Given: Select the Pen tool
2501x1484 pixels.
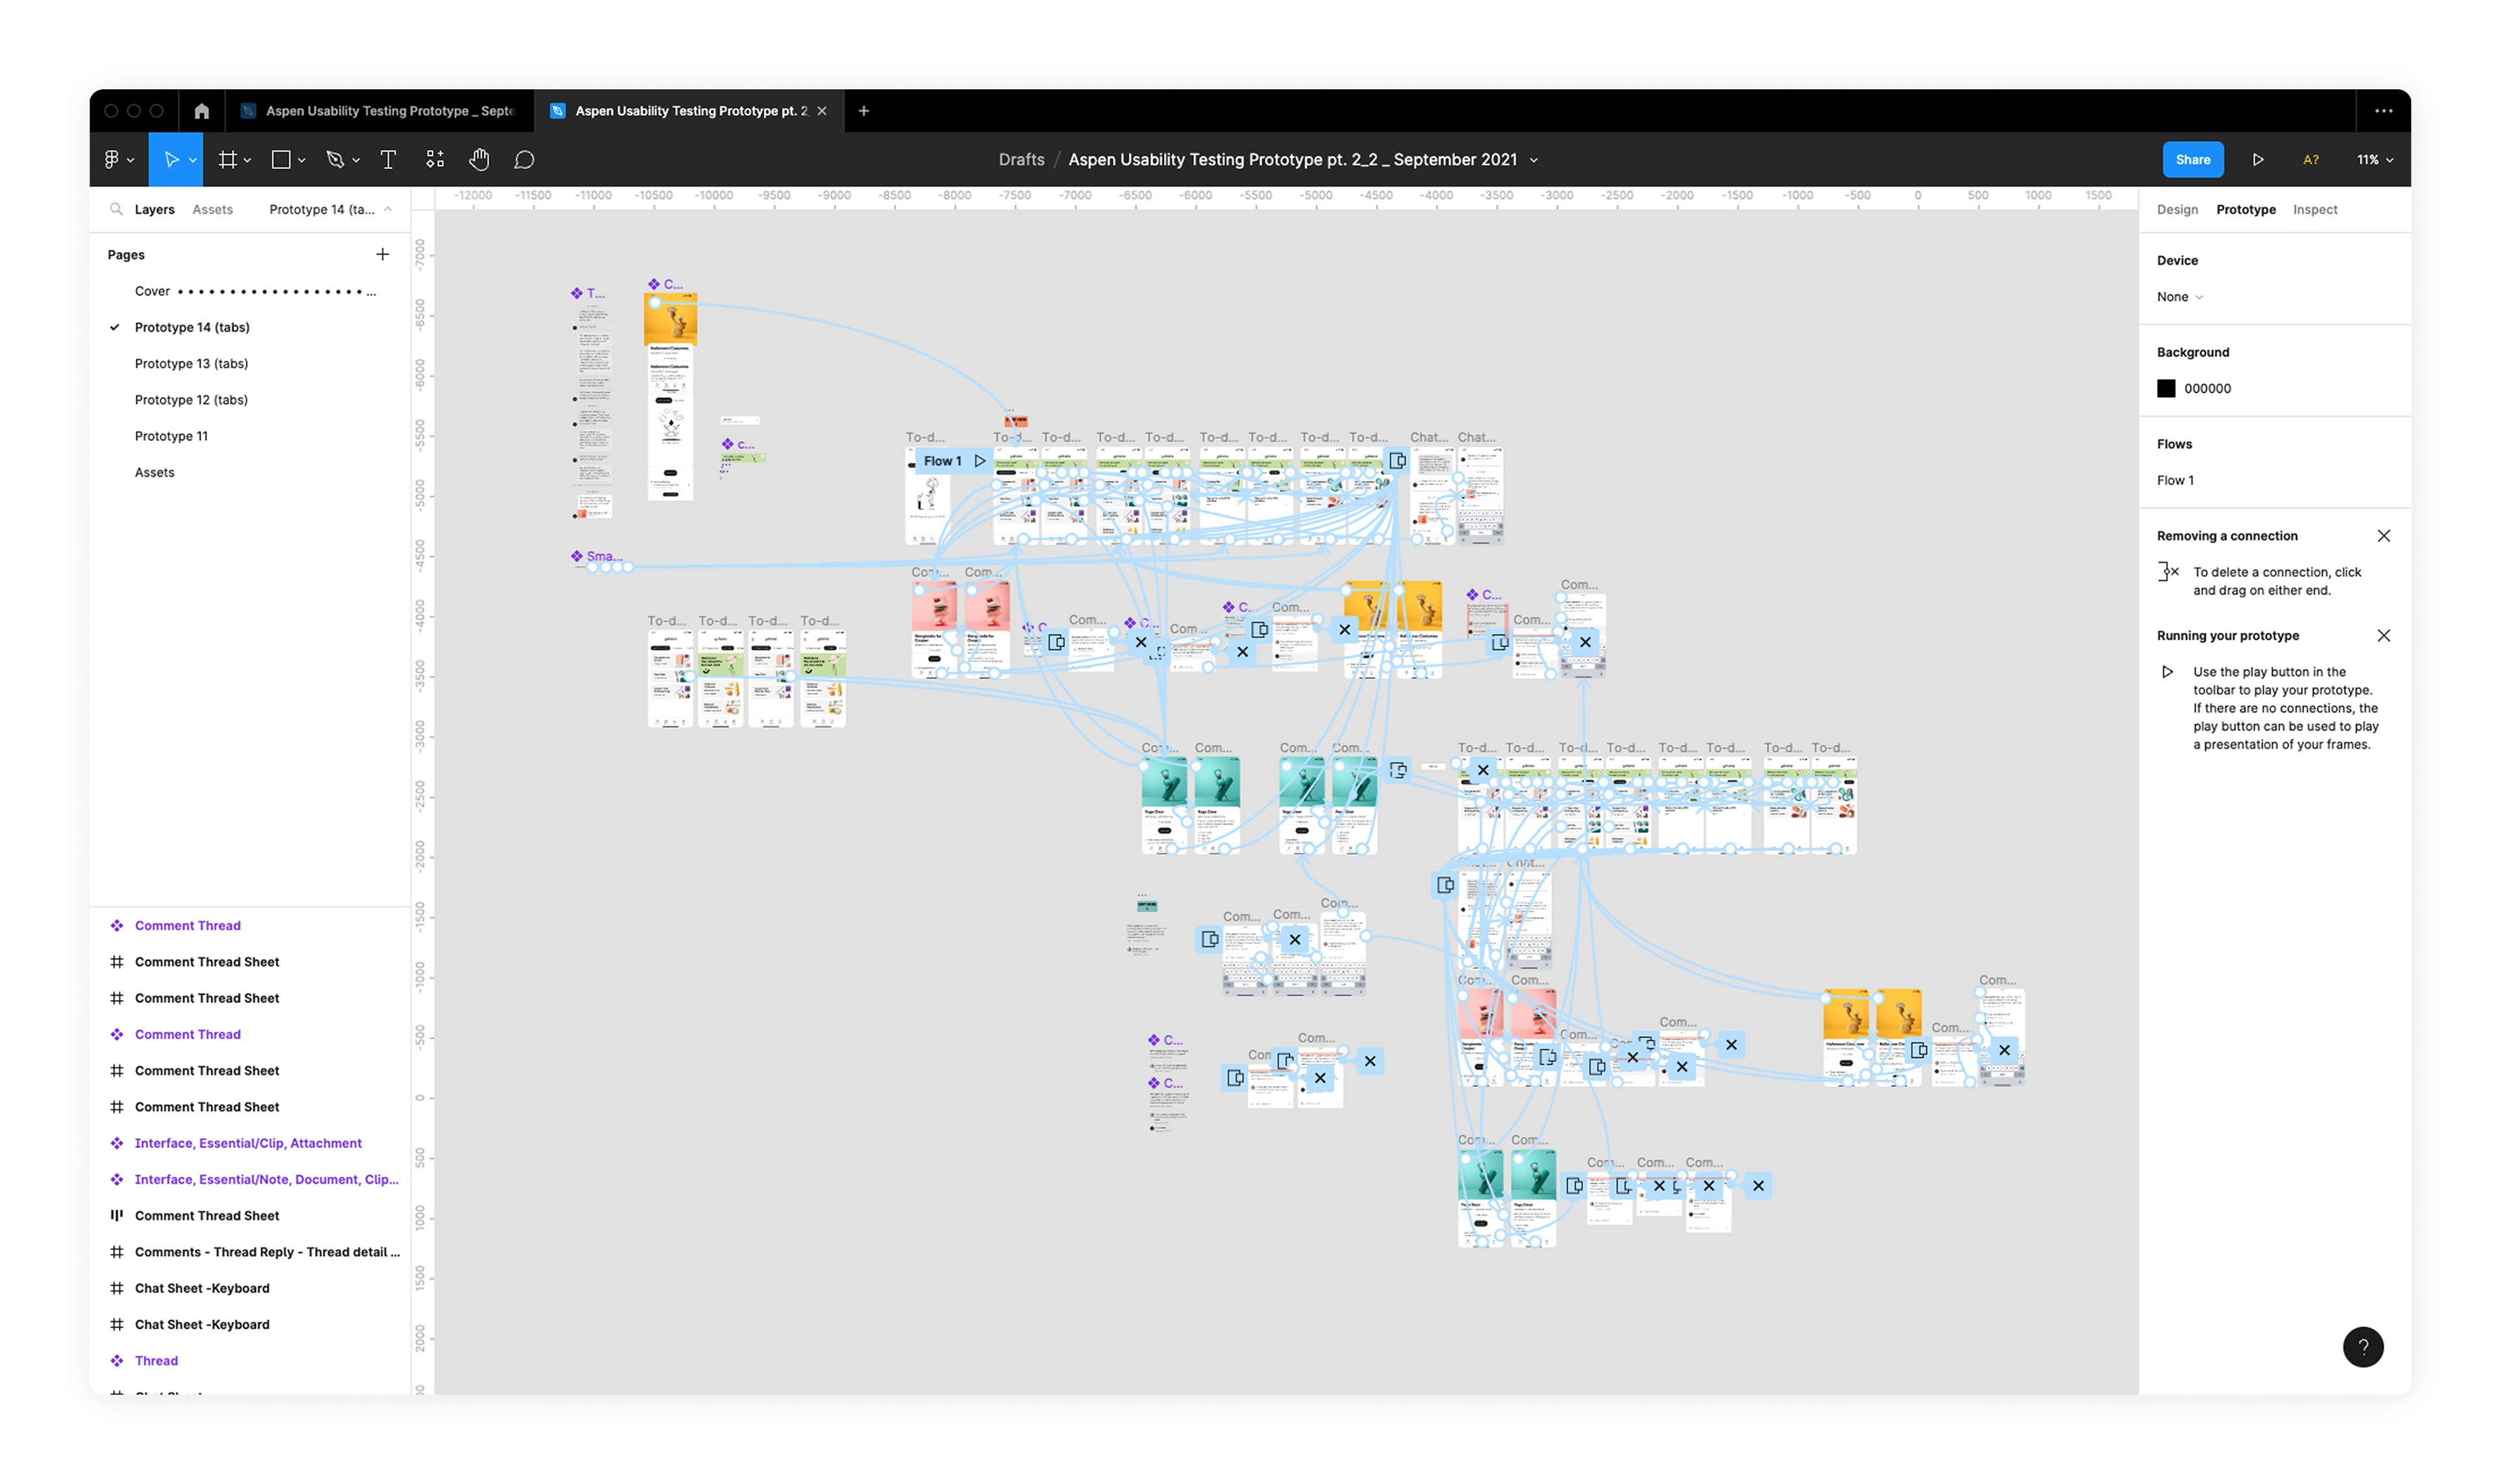Looking at the screenshot, I should tap(335, 160).
